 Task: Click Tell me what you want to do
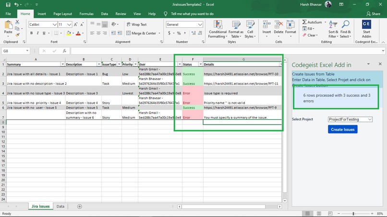point(192,14)
